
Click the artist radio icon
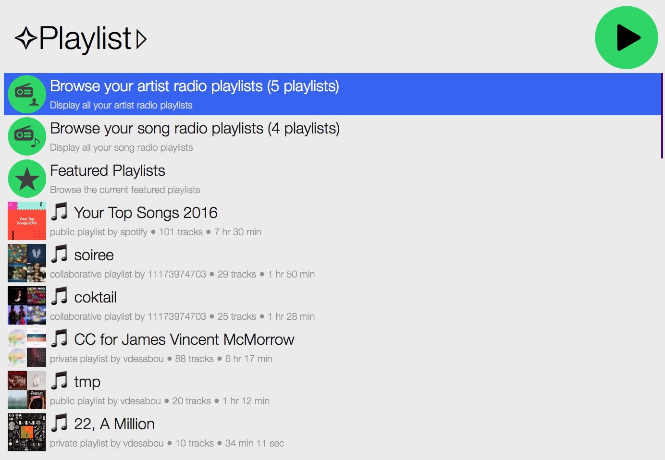point(26,94)
